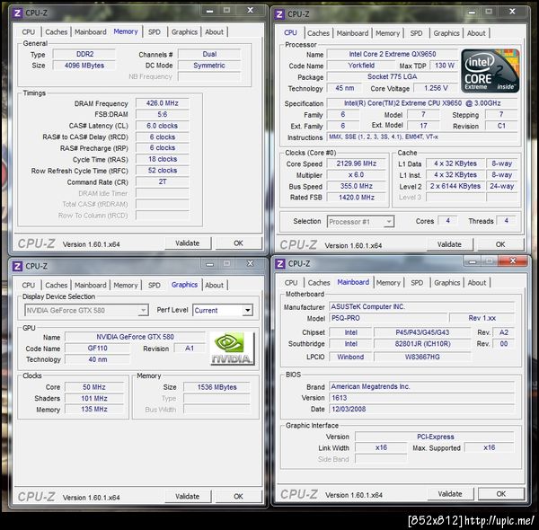Select SPD tab in the Mainboard window
Screen dimensions: 539x530
click(417, 283)
